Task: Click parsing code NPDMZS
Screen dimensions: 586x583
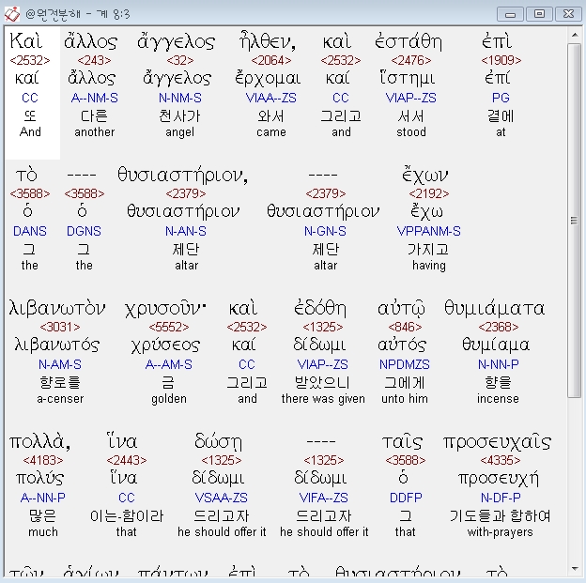Action: (405, 364)
